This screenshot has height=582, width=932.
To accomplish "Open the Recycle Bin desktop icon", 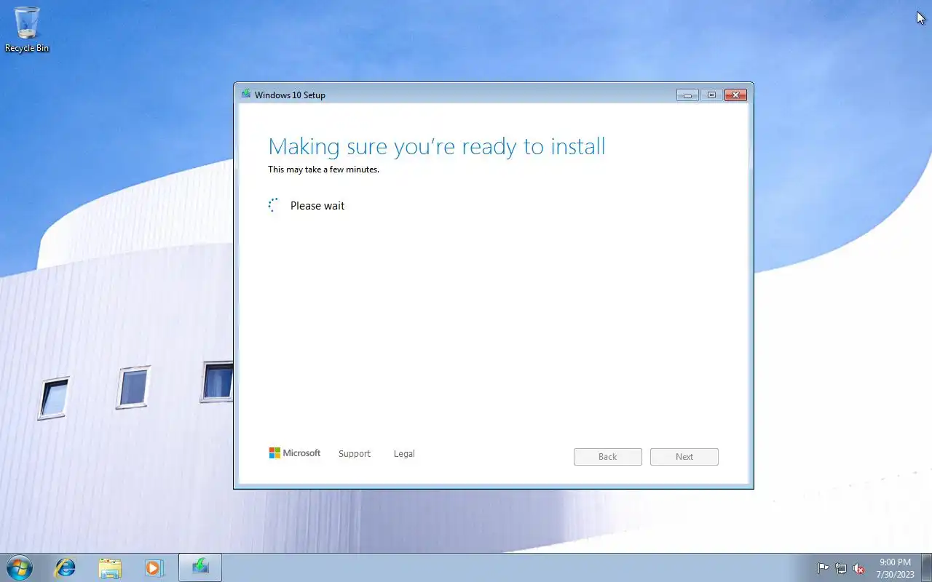I will click(27, 29).
